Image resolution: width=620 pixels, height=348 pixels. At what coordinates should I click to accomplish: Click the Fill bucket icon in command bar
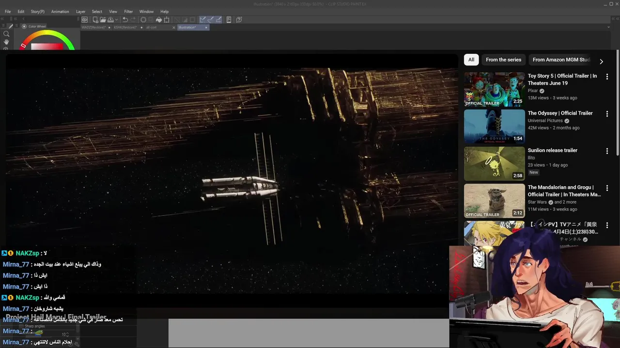(x=159, y=20)
